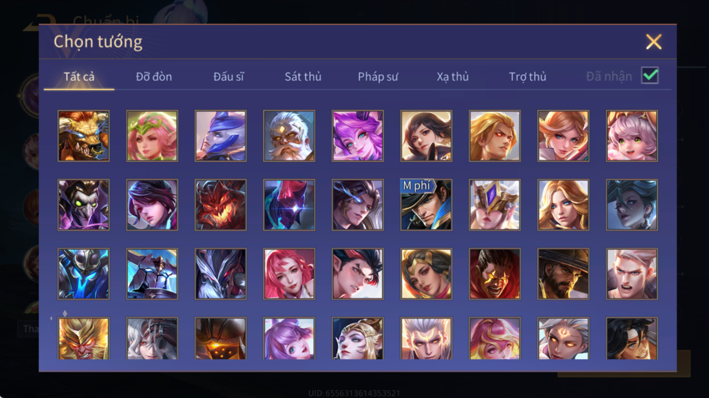
Task: Select the golden monkey king hero
Action: [83, 338]
